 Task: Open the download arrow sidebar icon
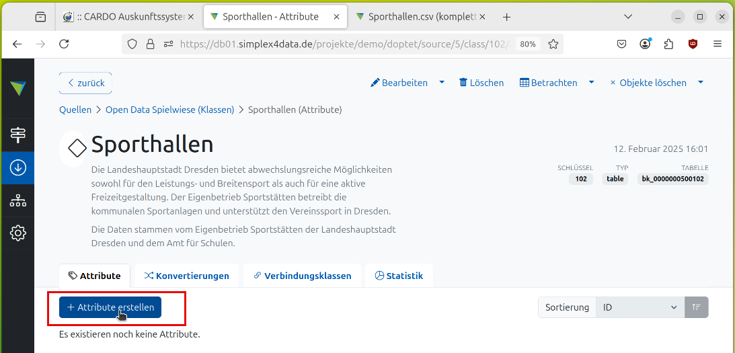click(x=17, y=167)
